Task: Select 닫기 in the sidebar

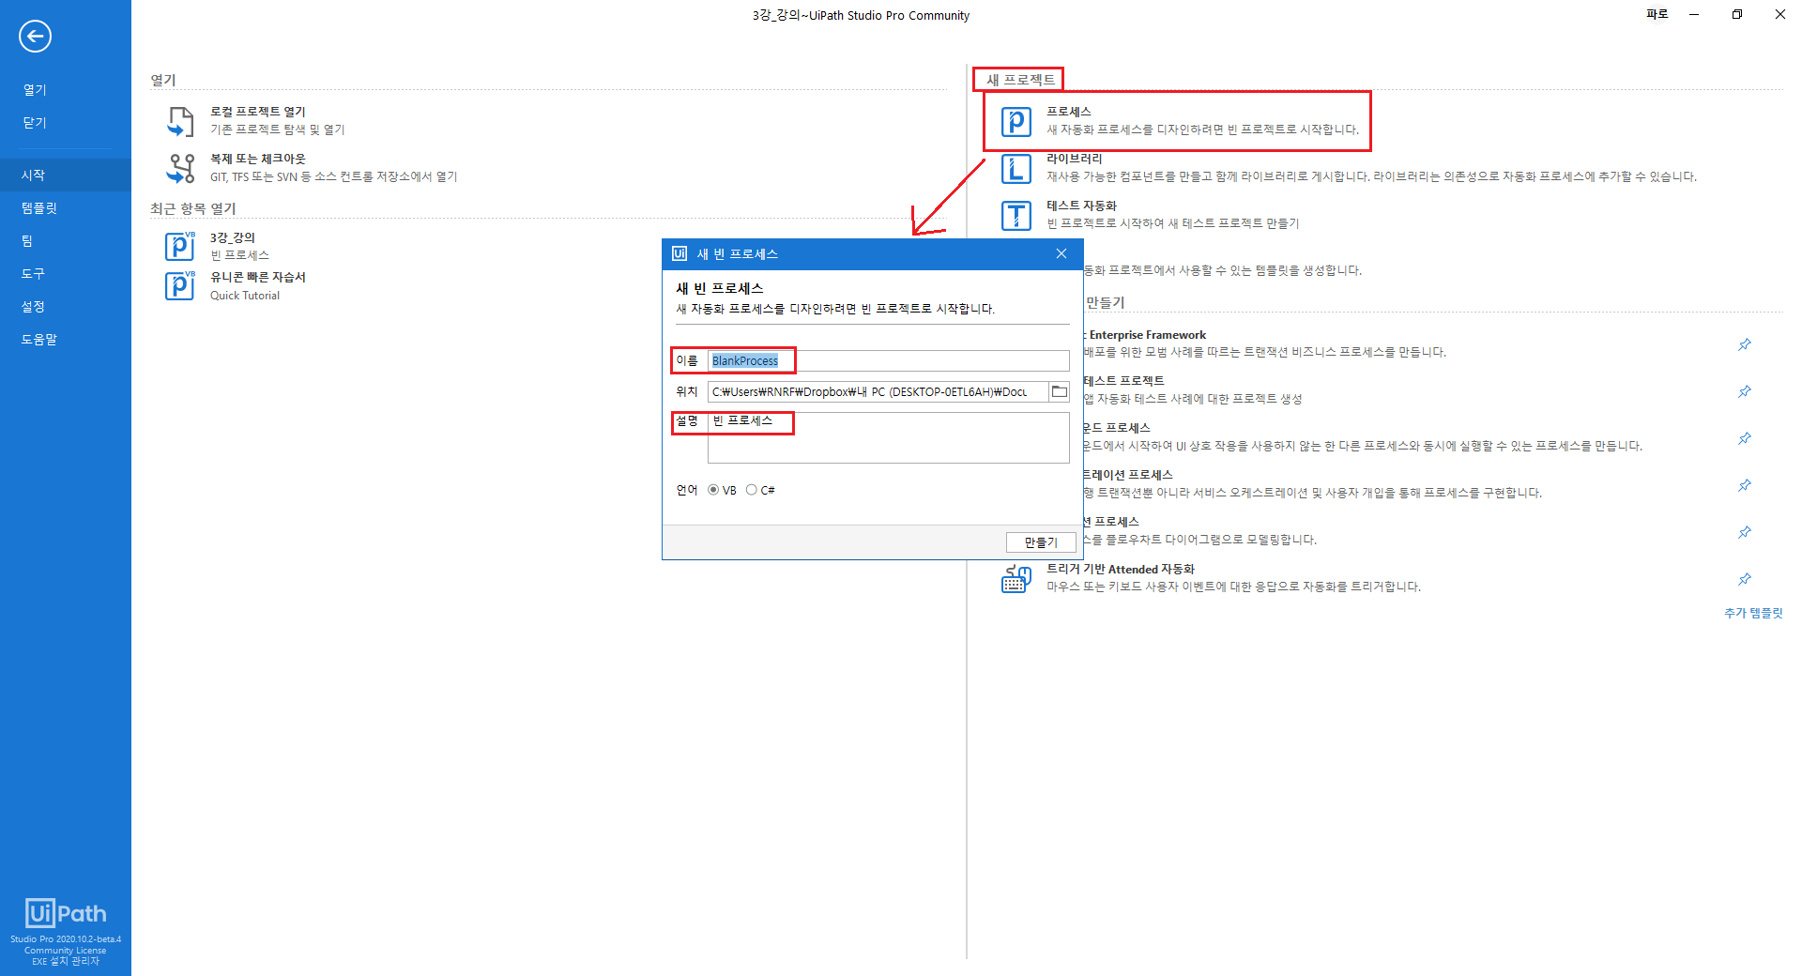Action: coord(35,123)
